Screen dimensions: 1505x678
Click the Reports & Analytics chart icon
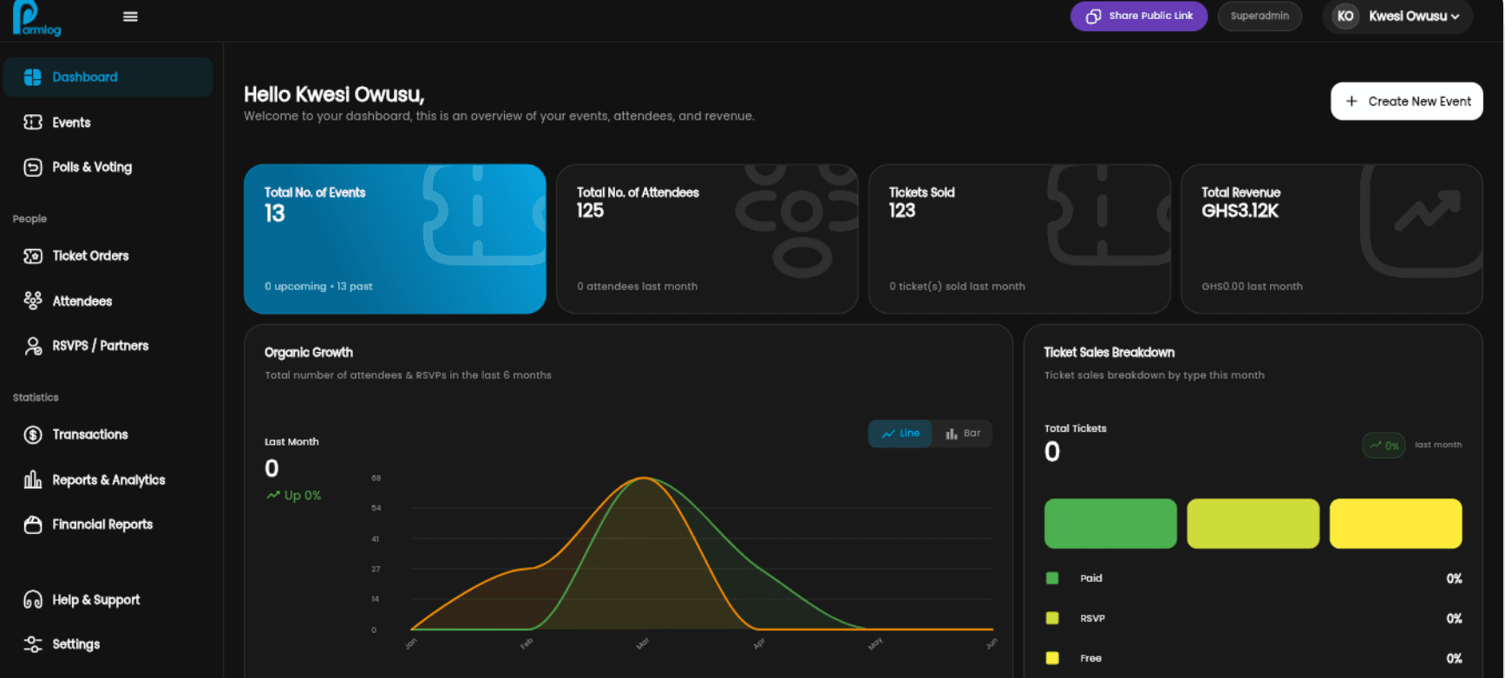[x=33, y=479]
